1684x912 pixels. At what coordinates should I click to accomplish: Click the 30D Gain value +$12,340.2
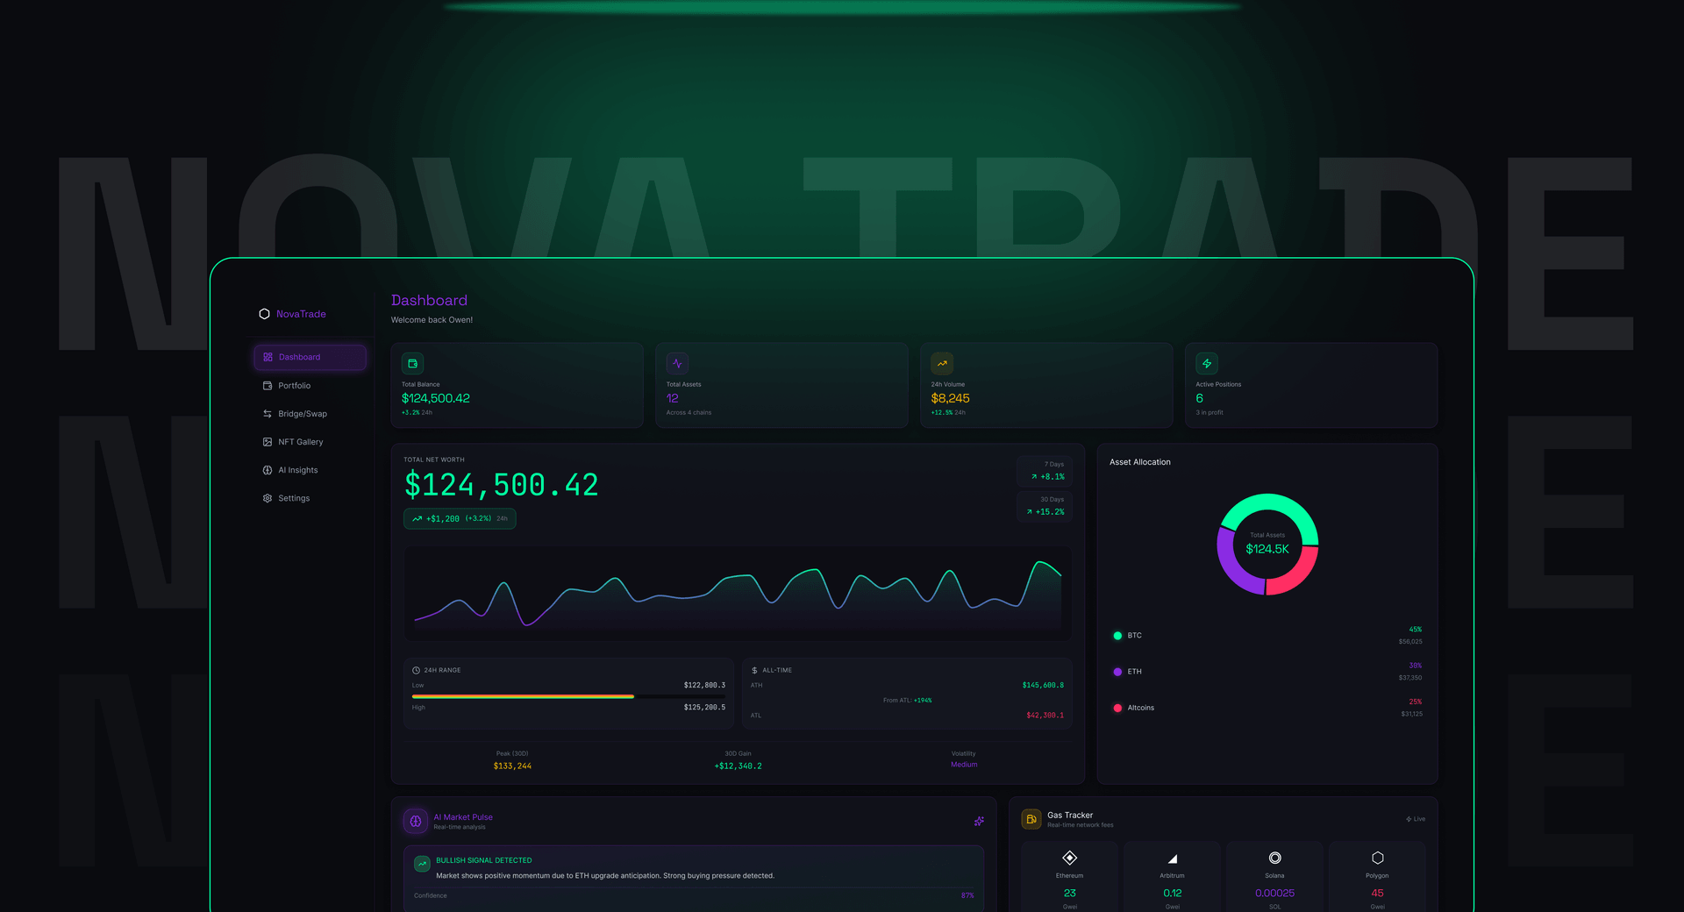pos(738,766)
